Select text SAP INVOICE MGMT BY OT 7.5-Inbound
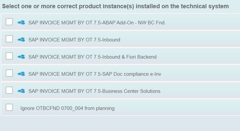Viewport: 240px width, 131px height. click(74, 40)
